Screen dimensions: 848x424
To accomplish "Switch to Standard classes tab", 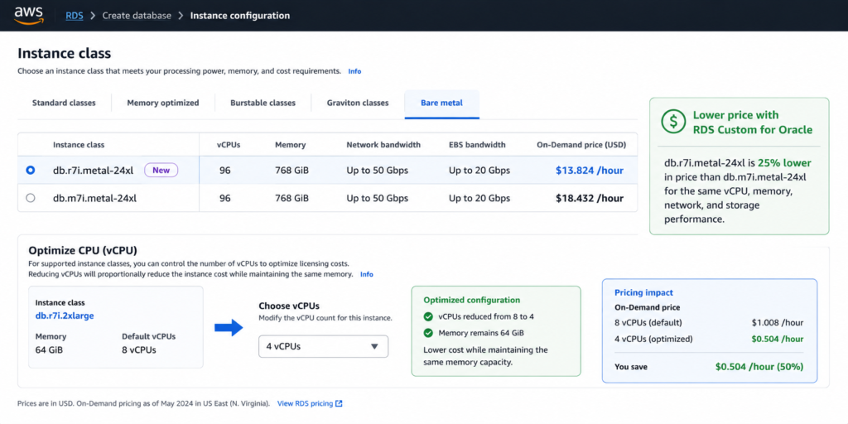I will (64, 103).
